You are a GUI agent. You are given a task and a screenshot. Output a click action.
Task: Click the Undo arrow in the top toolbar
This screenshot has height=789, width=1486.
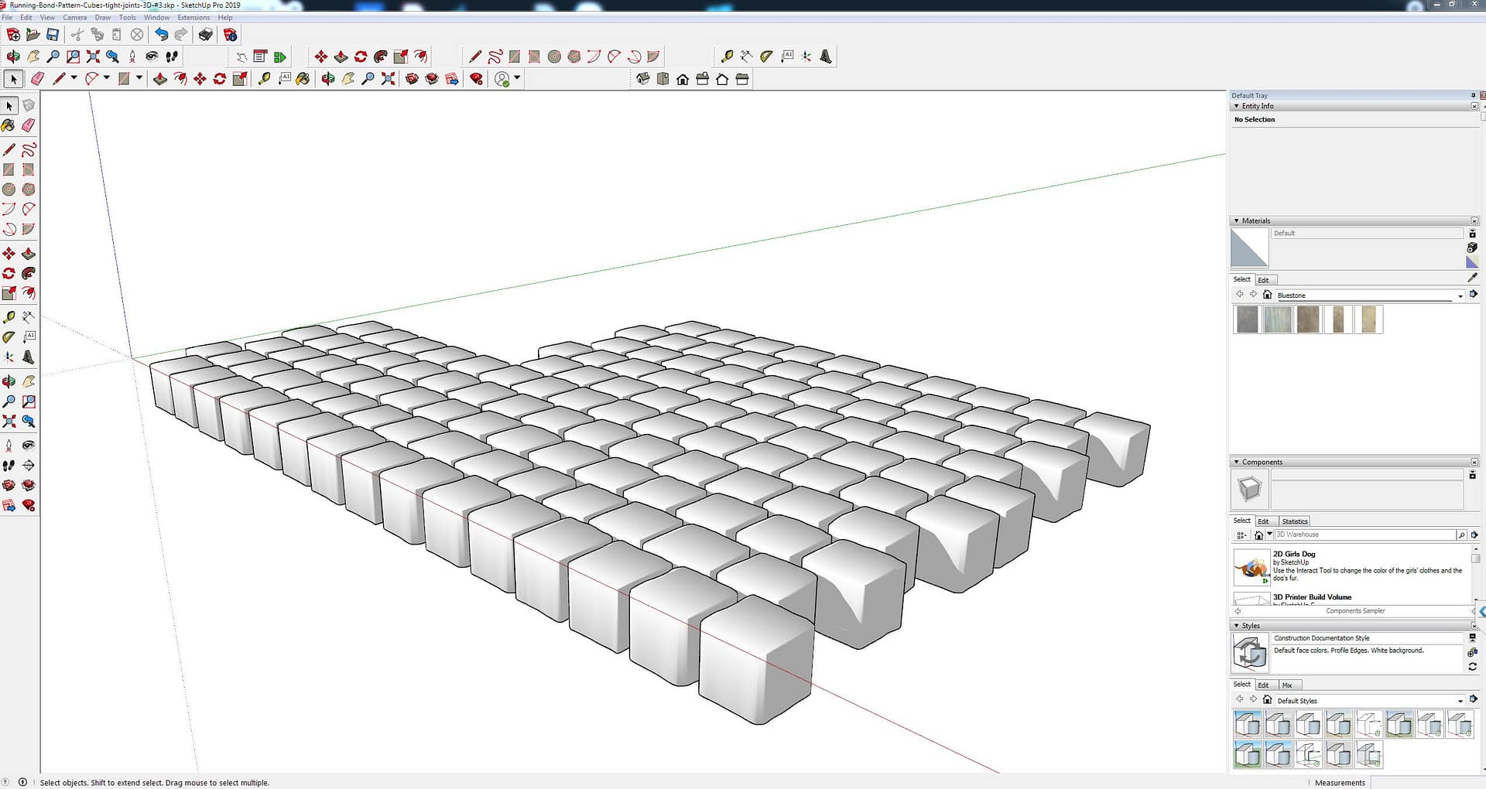tap(161, 35)
